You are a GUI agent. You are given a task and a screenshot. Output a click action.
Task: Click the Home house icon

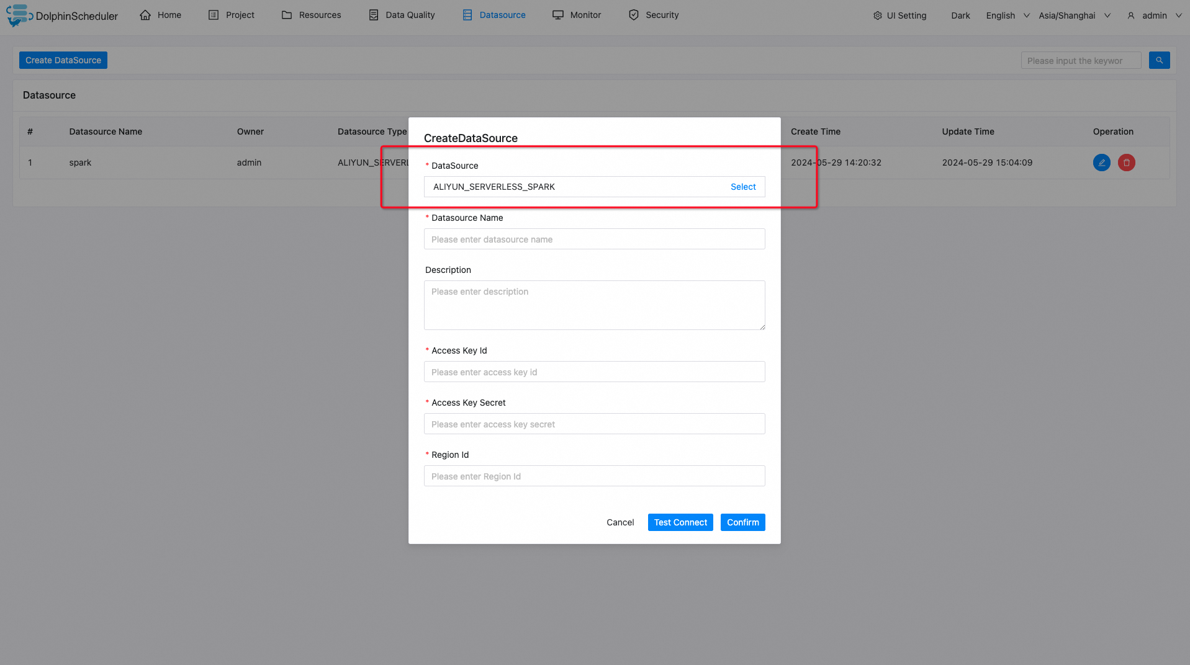tap(145, 15)
